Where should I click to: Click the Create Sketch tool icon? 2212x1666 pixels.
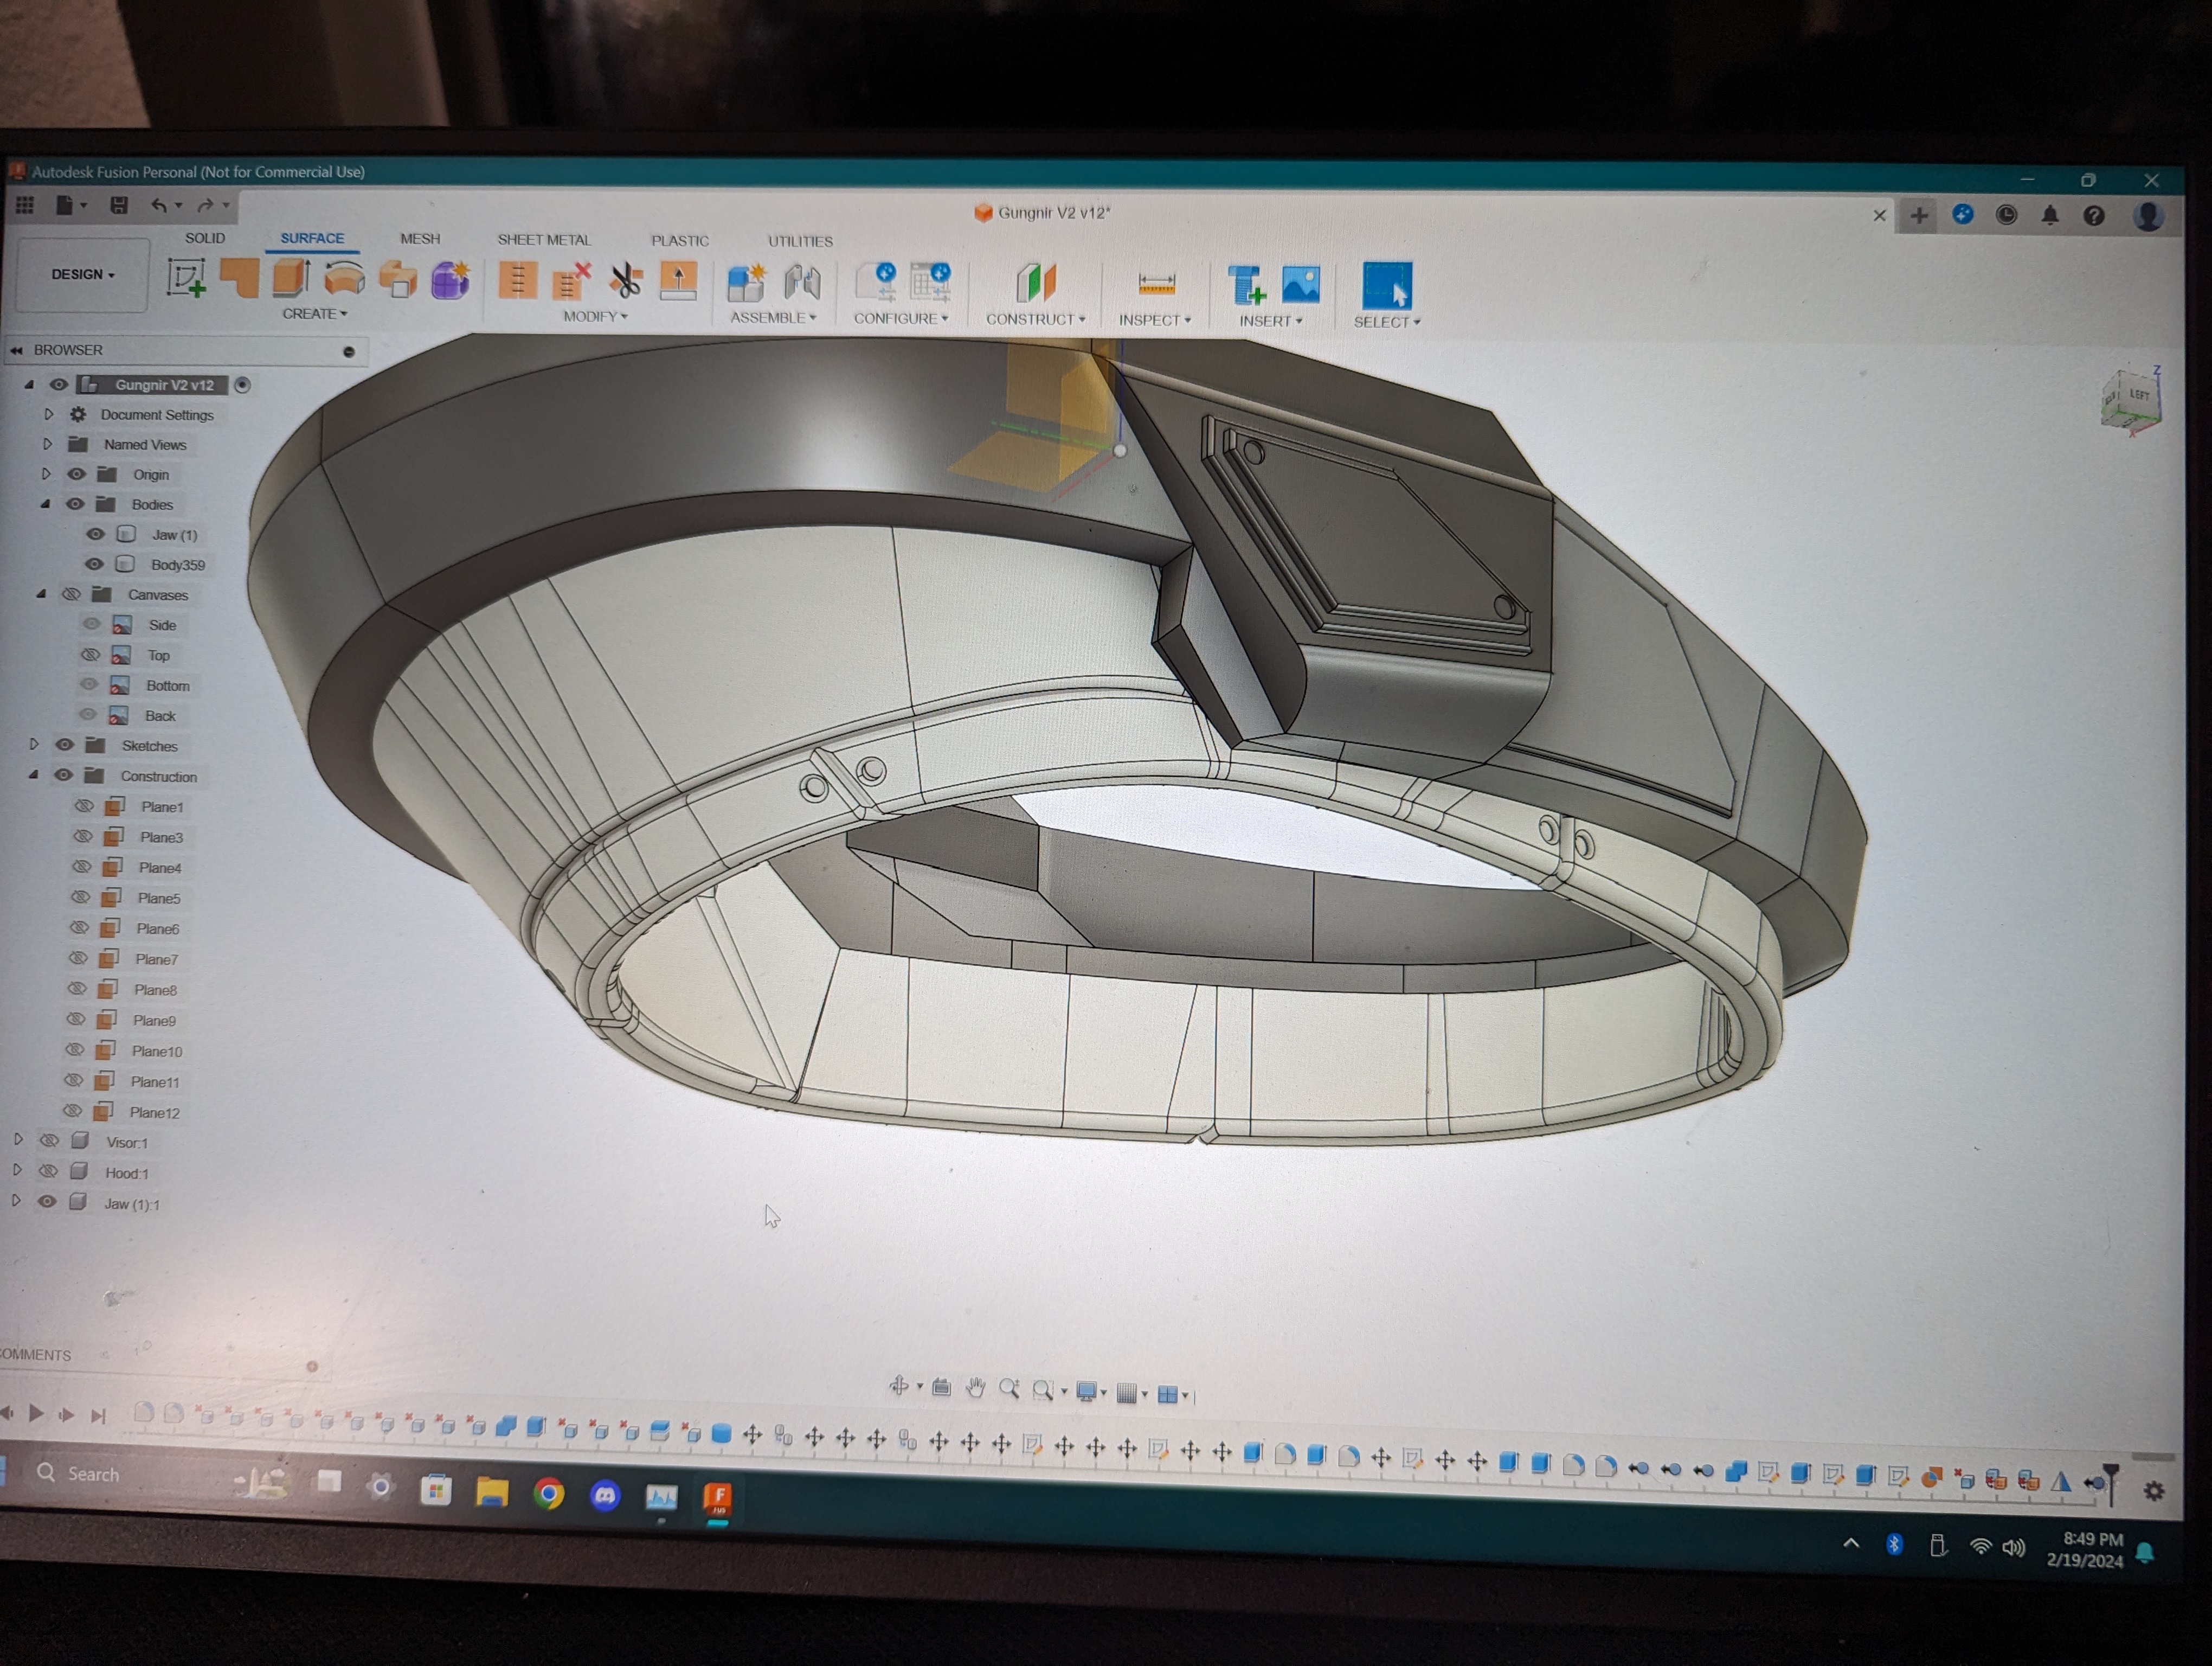point(186,278)
